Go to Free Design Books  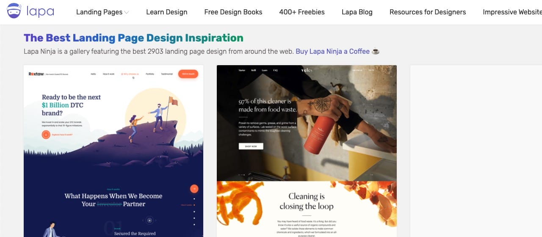pyautogui.click(x=233, y=12)
